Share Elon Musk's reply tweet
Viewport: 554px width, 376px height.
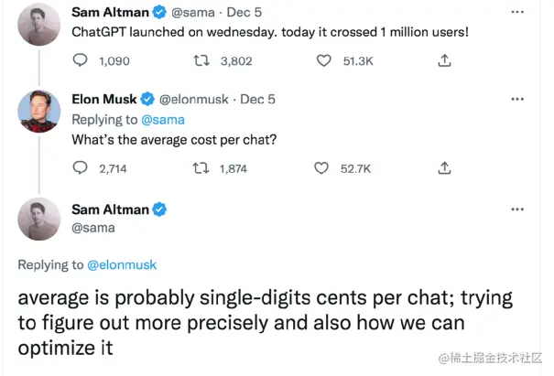pyautogui.click(x=444, y=167)
